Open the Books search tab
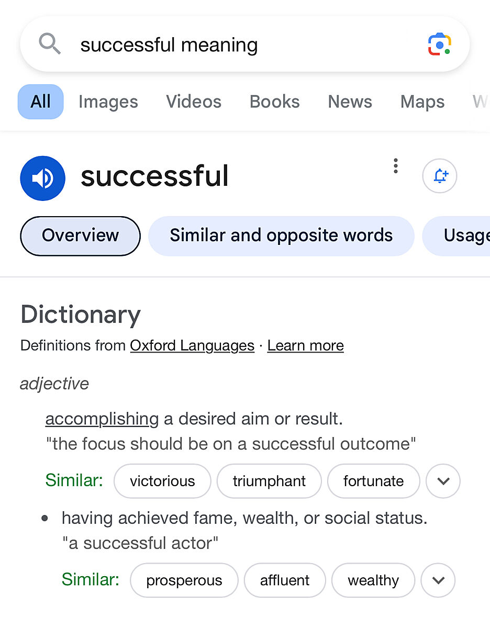Image resolution: width=490 pixels, height=628 pixels. (x=275, y=102)
